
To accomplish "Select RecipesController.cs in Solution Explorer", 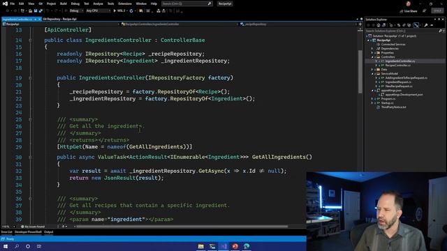I will (398, 66).
